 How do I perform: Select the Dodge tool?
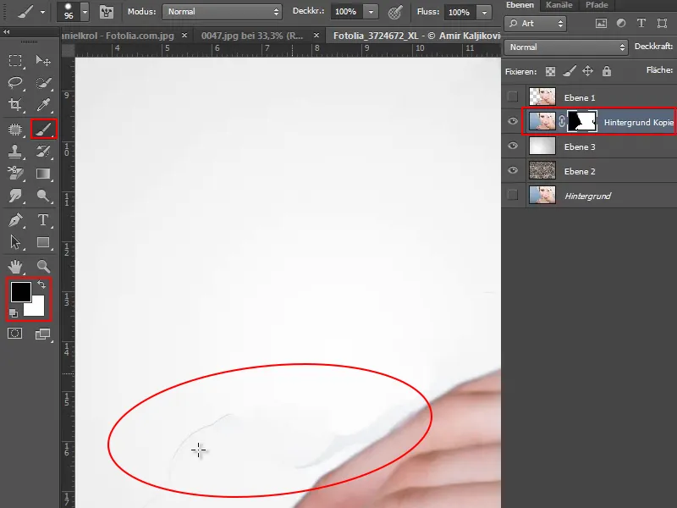[43, 196]
